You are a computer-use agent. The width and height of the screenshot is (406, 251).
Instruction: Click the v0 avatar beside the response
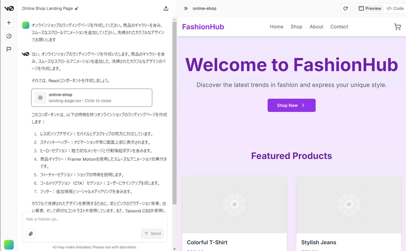[25, 54]
